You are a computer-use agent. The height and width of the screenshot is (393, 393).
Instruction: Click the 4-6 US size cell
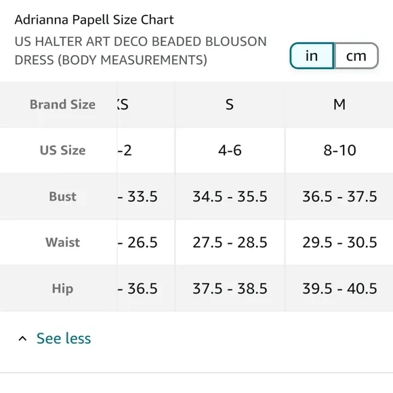click(x=230, y=150)
